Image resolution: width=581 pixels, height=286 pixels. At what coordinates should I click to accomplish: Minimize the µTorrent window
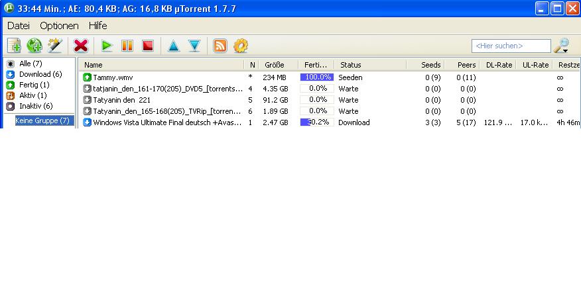tap(542, 9)
